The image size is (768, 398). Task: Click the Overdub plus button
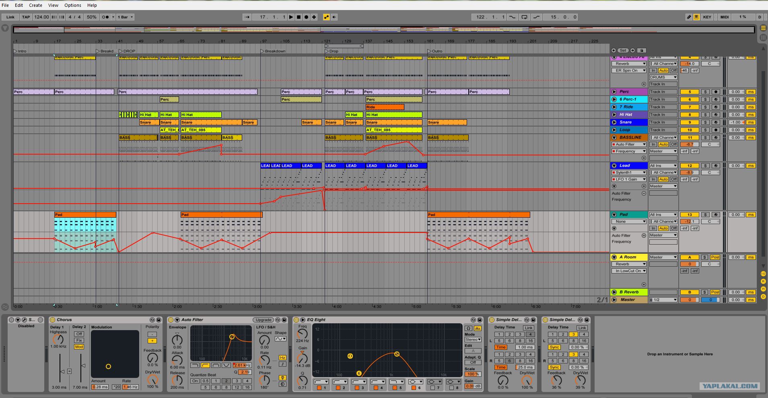tap(314, 17)
